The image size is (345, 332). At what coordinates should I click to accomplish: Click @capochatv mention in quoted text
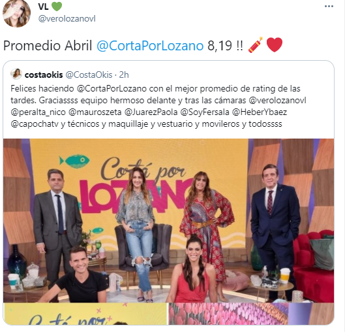(35, 124)
